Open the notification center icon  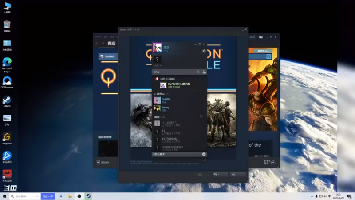point(349,196)
